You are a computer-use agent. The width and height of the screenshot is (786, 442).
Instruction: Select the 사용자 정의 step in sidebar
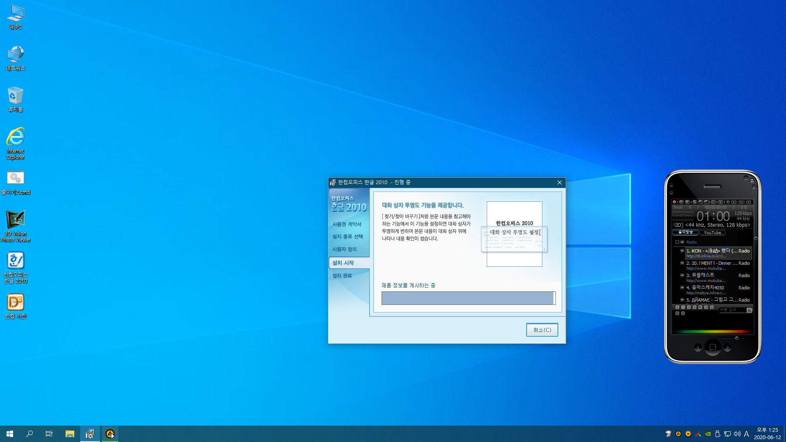click(344, 249)
